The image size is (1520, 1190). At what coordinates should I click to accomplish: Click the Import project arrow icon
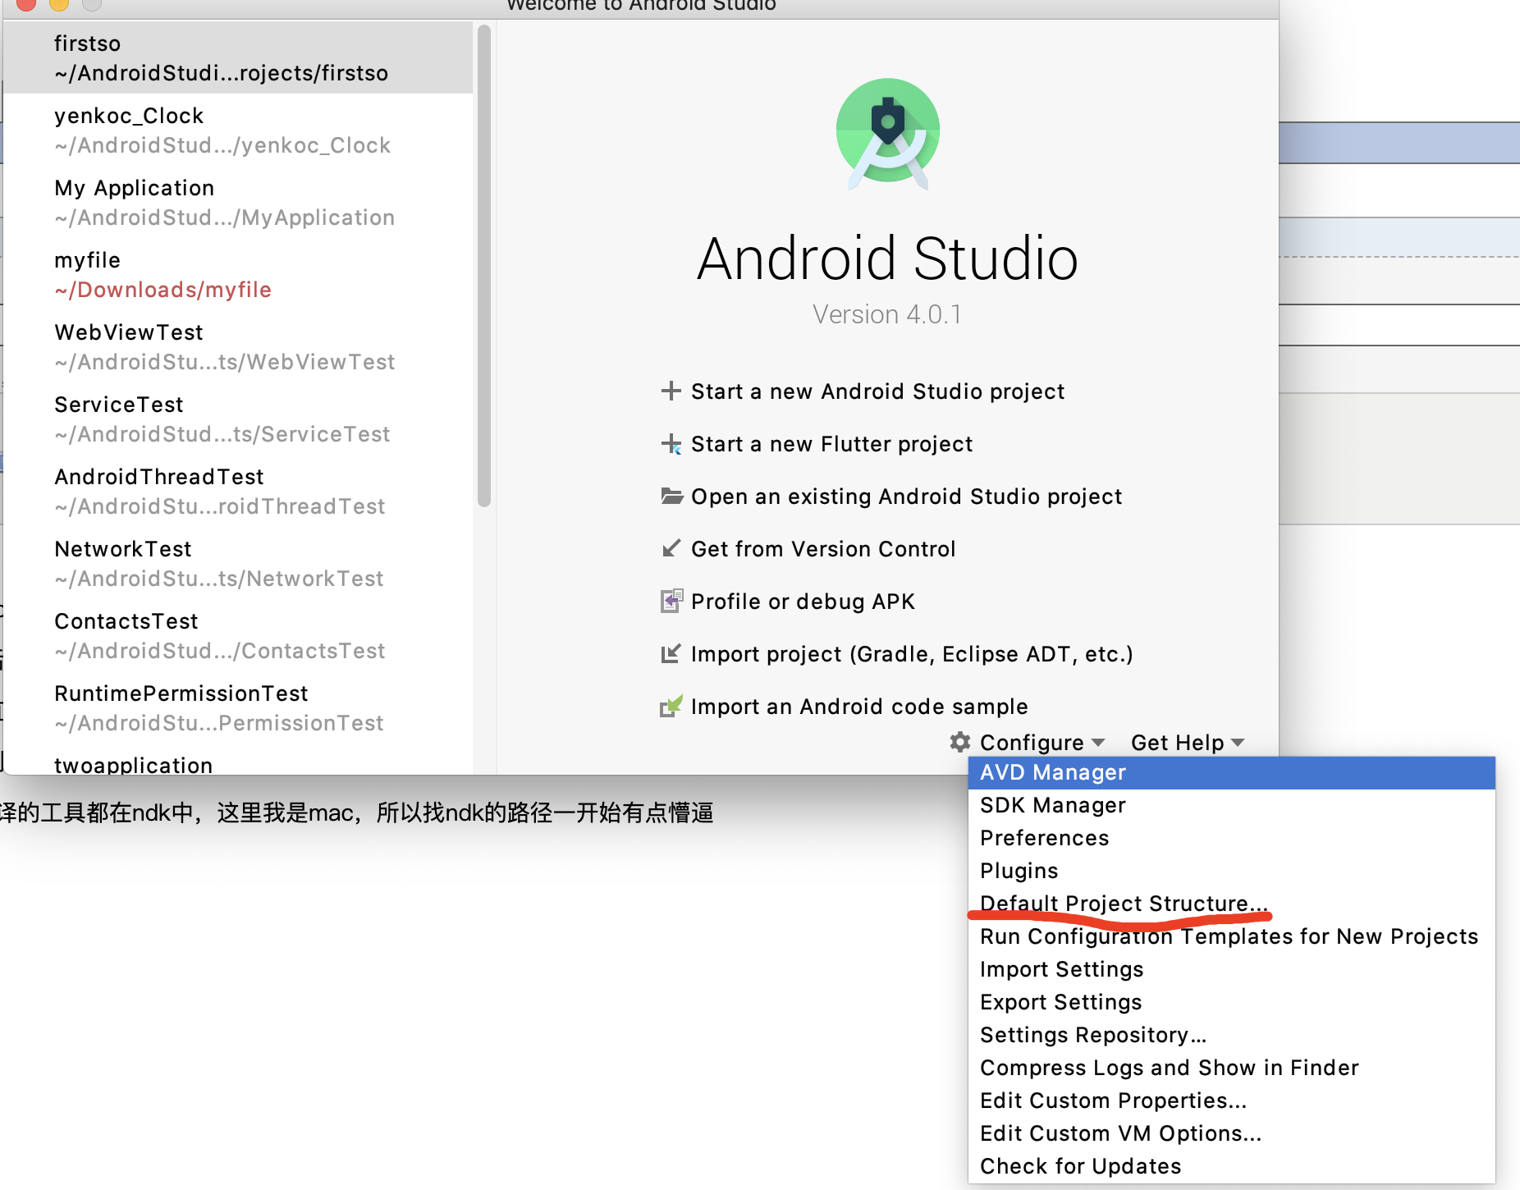[x=671, y=653]
